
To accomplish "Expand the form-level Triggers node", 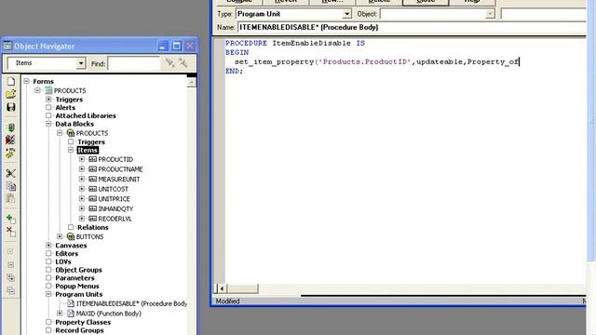I will (x=48, y=100).
